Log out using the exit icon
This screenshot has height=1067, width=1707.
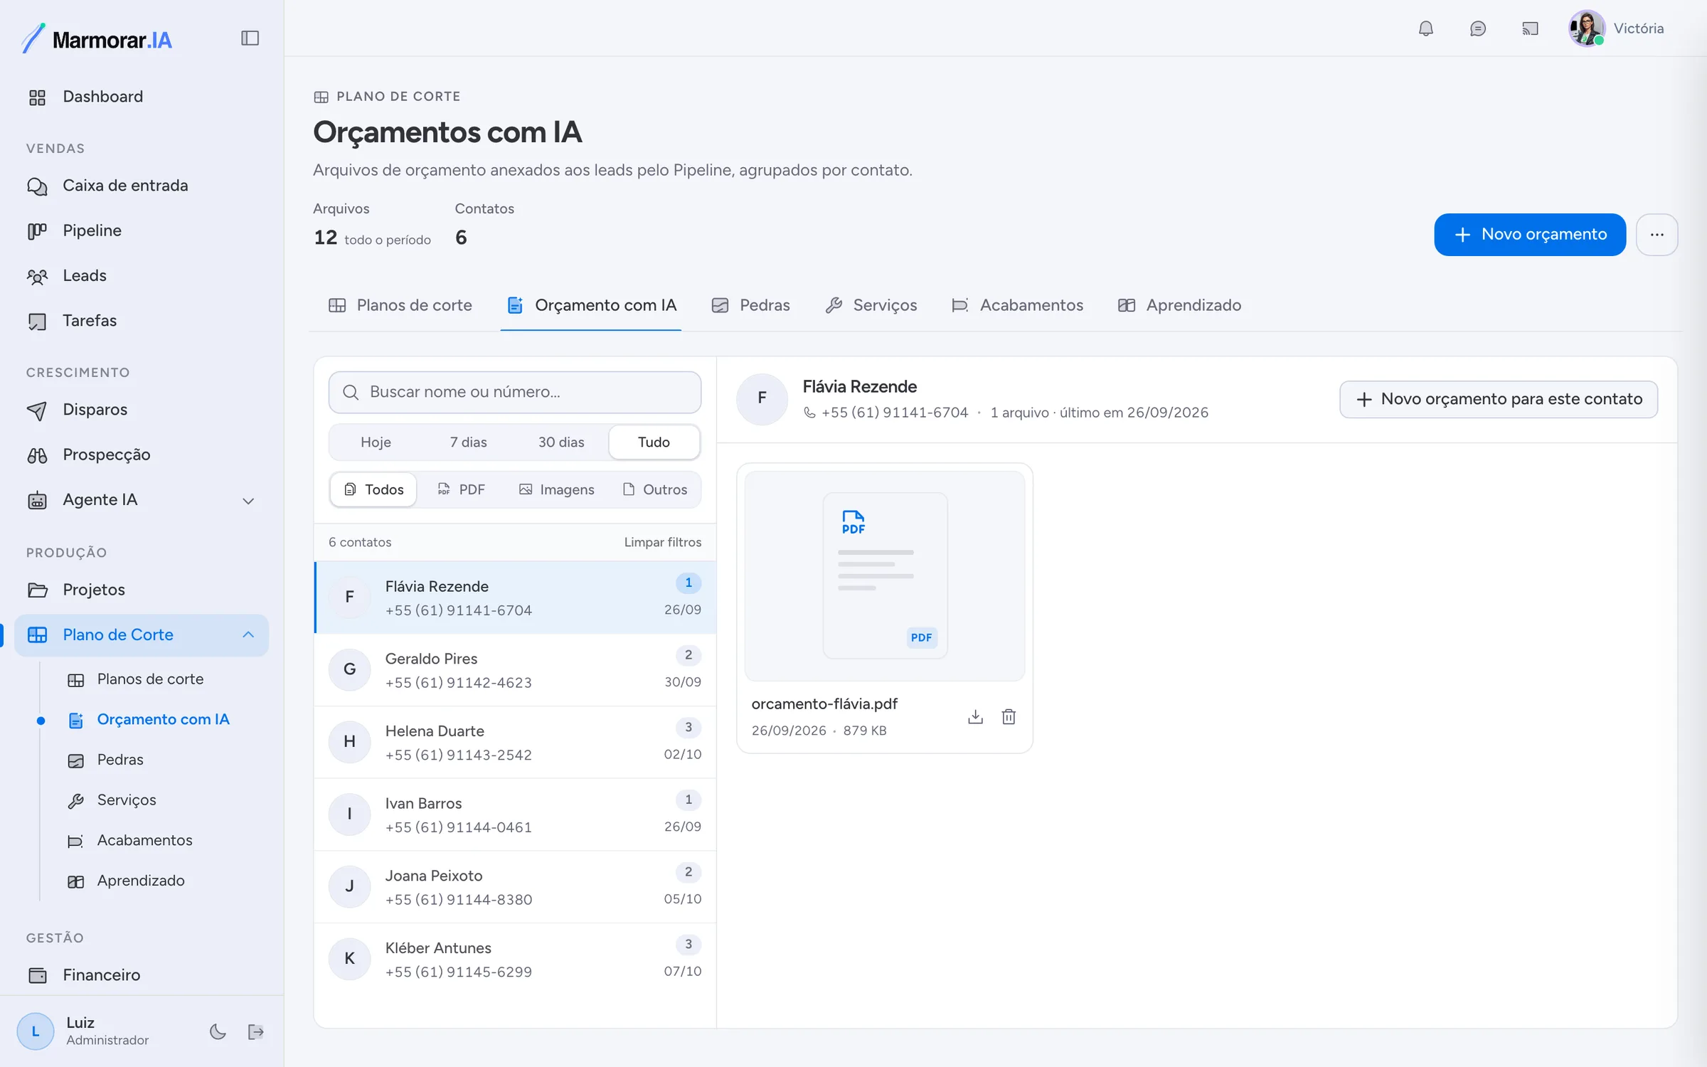255,1031
